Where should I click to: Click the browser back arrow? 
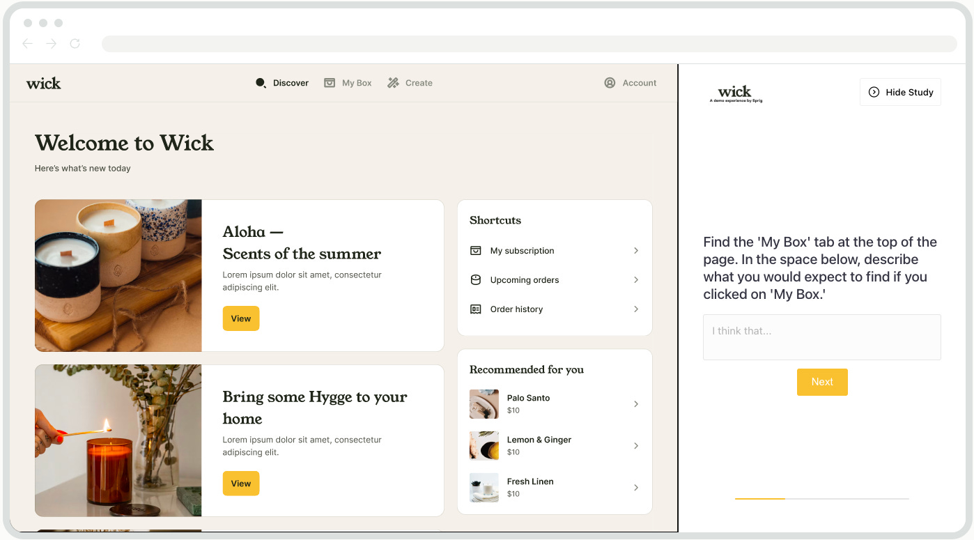[28, 44]
